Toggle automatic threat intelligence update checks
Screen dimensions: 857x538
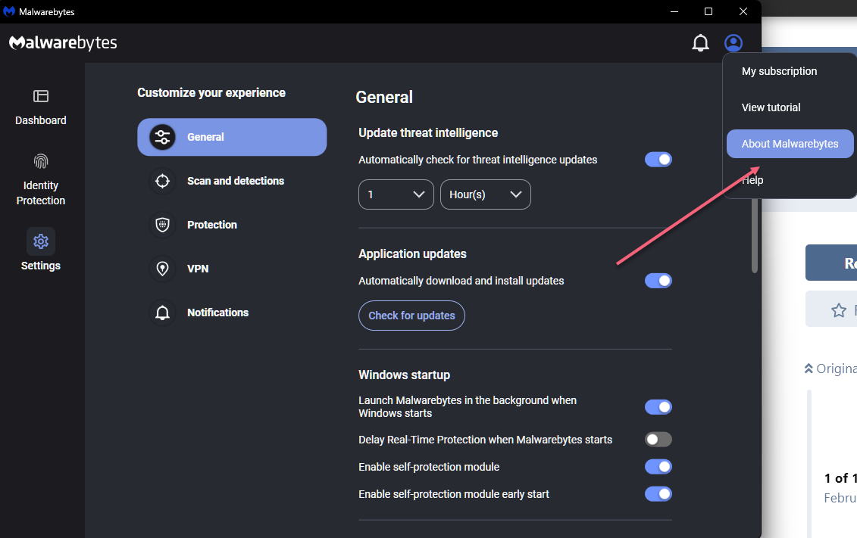(658, 160)
